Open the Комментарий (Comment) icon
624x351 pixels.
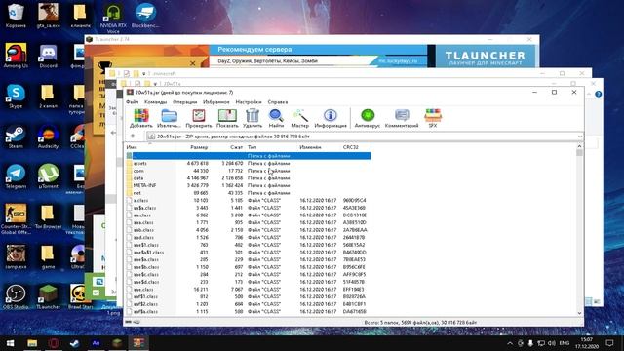[x=402, y=118]
